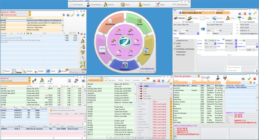Click the Documents segment icon
This screenshot has height=140, width=259.
[110, 21]
